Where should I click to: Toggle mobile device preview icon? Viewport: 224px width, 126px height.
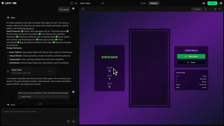(206, 9)
